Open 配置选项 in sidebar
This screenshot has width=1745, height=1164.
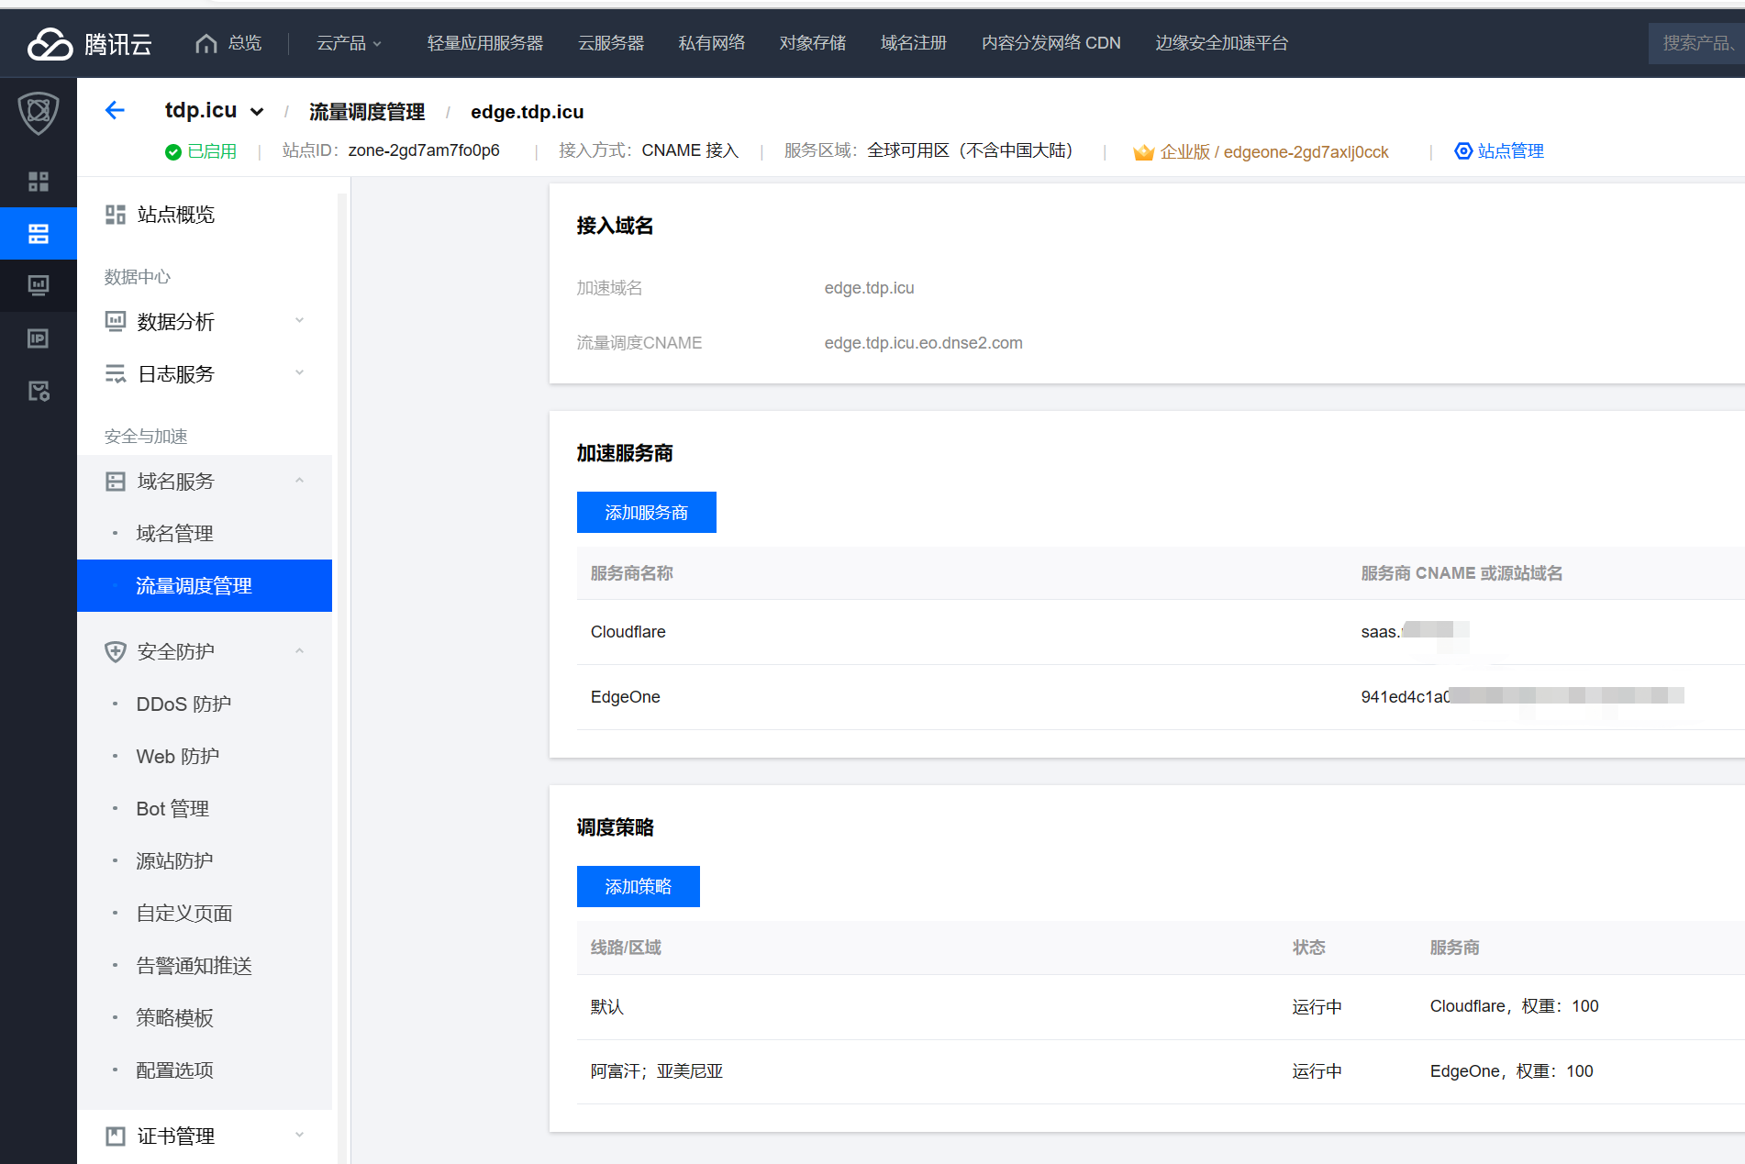pyautogui.click(x=174, y=1070)
